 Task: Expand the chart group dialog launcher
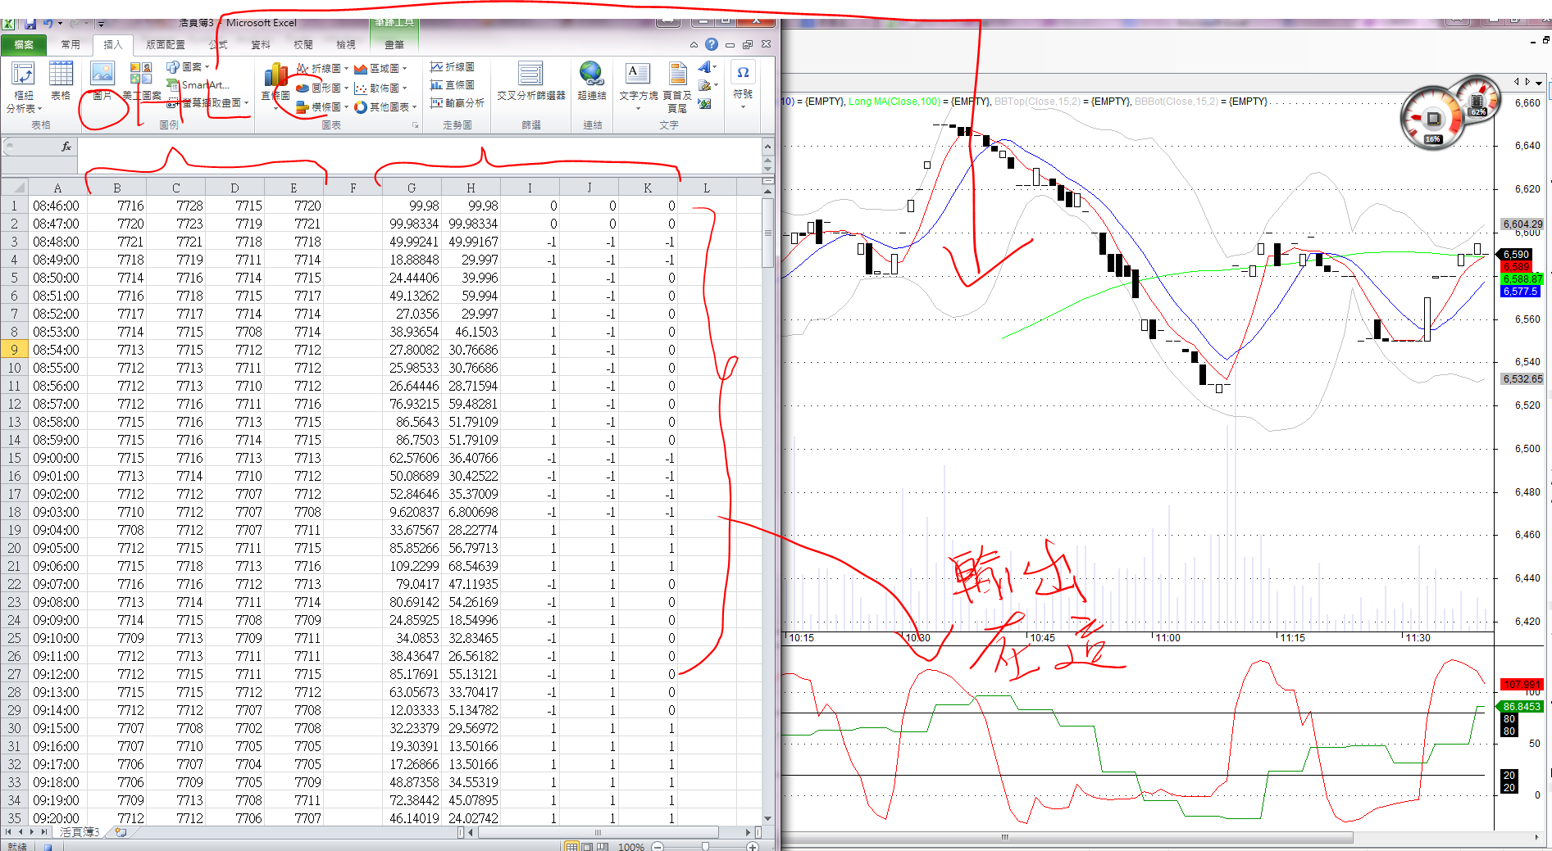click(x=415, y=125)
